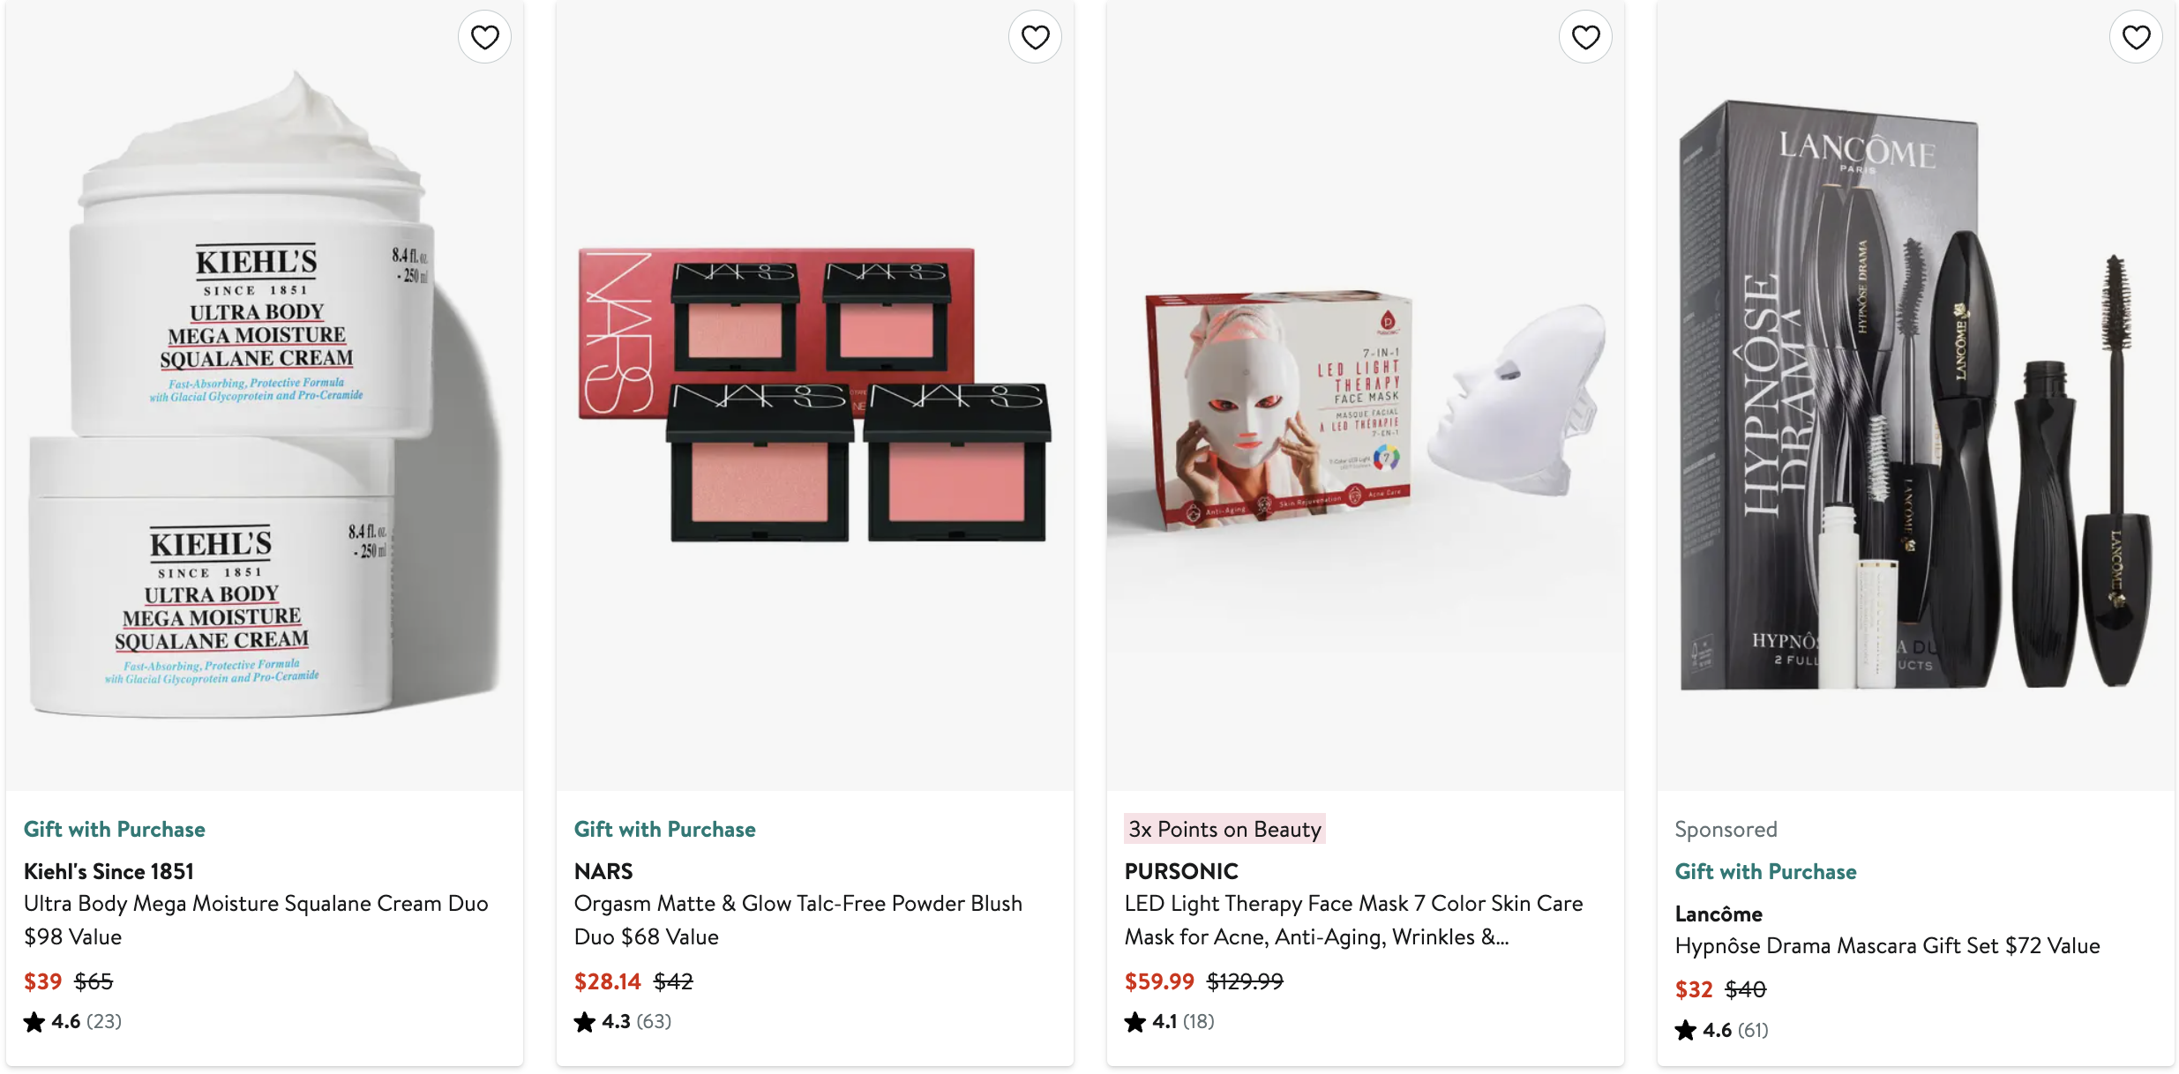Open LED Light Therapy Face Mask title link
The height and width of the screenshot is (1074, 2179).
click(x=1354, y=920)
